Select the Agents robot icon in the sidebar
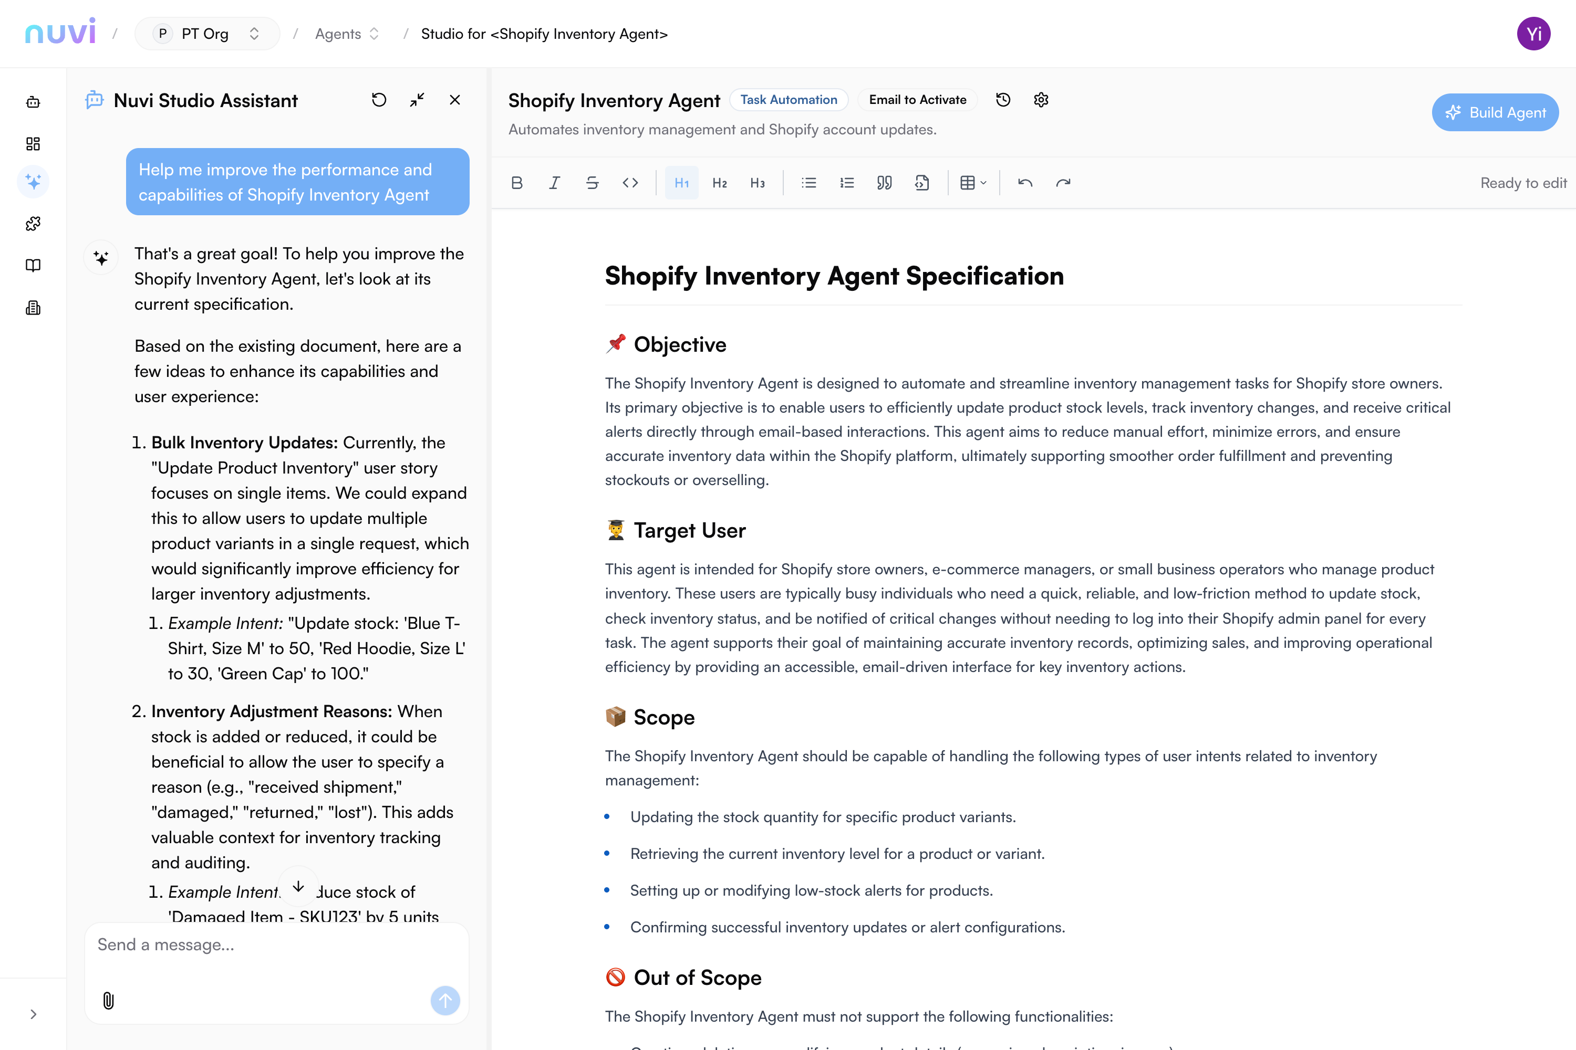 point(33,102)
